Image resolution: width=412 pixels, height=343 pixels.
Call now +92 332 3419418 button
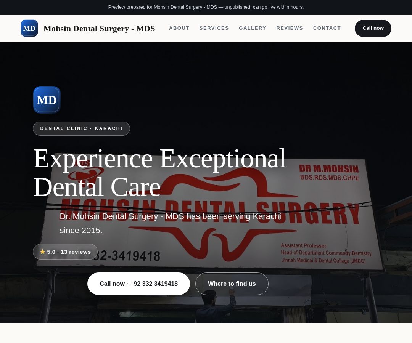(x=138, y=284)
